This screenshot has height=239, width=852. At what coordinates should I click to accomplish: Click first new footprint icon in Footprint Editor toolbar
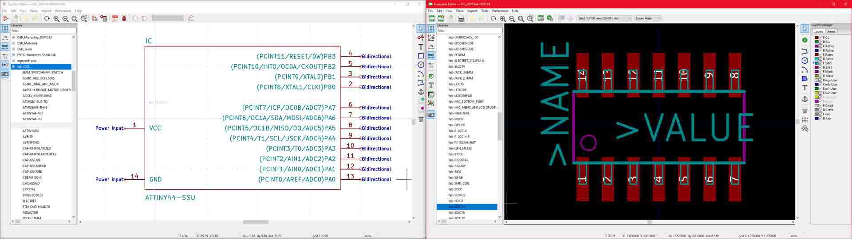click(x=432, y=18)
